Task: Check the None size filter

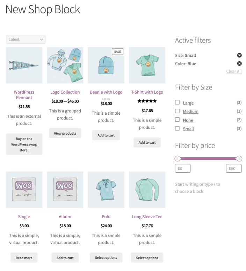Action: tap(178, 120)
